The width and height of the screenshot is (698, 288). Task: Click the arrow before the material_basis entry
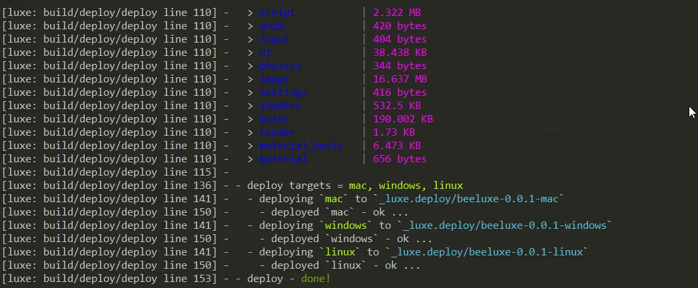[x=250, y=146]
